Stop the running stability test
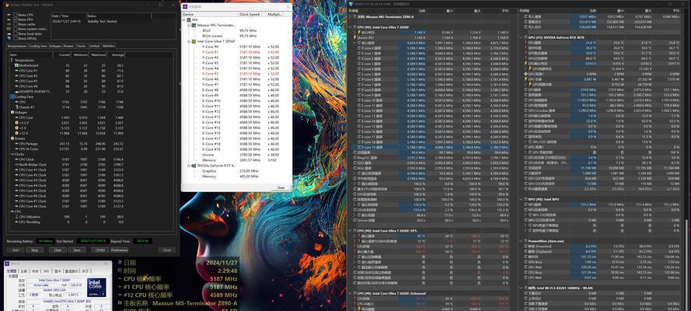 (35, 250)
